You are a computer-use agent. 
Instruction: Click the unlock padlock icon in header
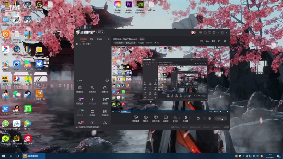[x=207, y=41]
